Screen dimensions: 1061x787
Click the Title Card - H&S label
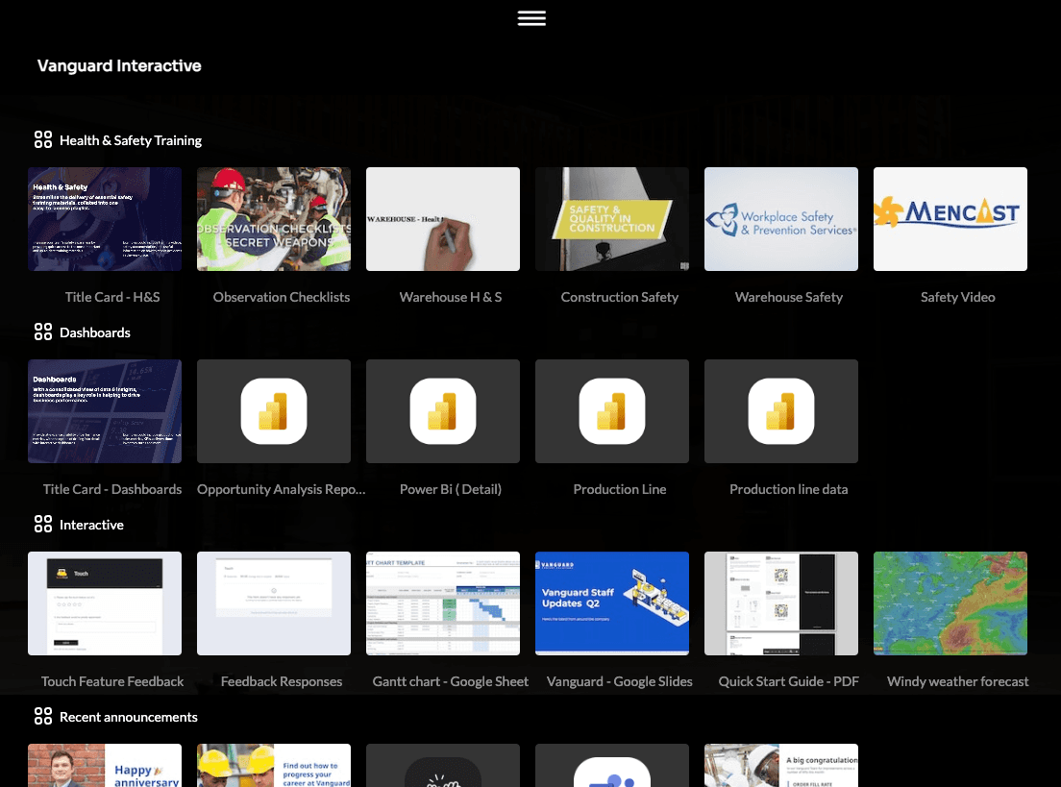[112, 297]
